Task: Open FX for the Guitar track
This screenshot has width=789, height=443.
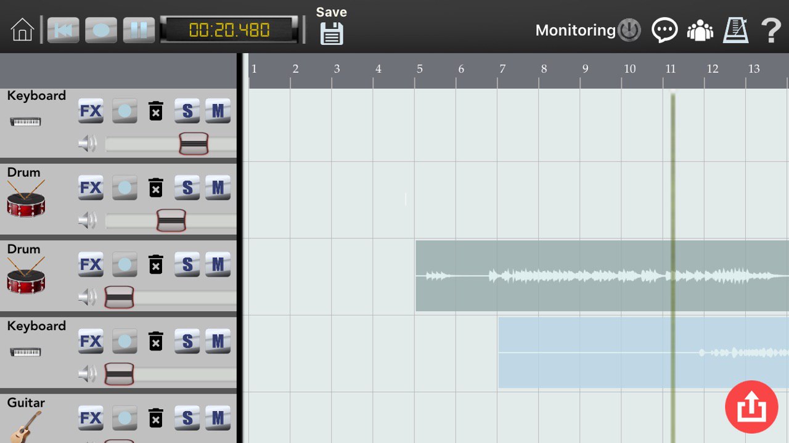Action: tap(91, 418)
